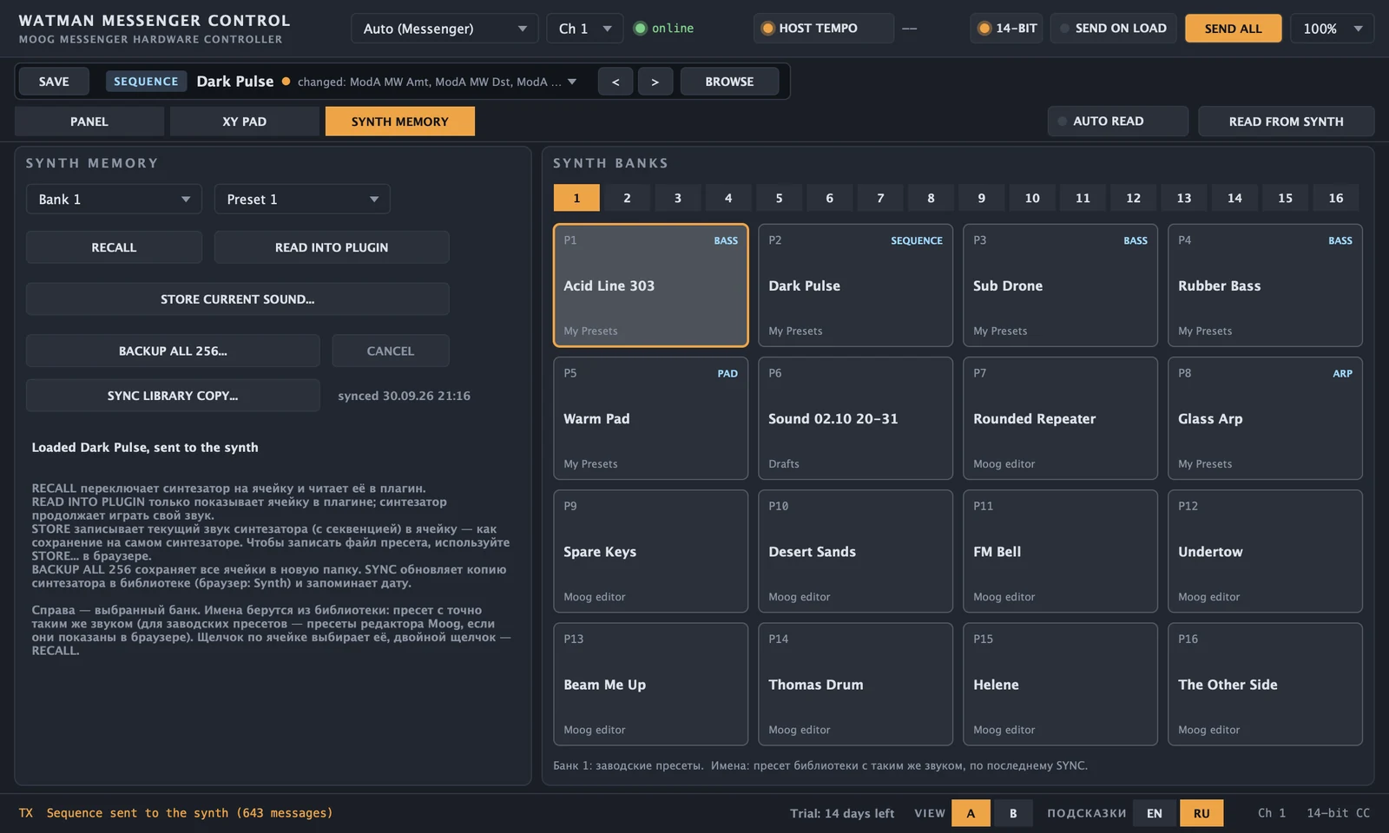Select the P2 Dark Pulse slot

pyautogui.click(x=856, y=285)
